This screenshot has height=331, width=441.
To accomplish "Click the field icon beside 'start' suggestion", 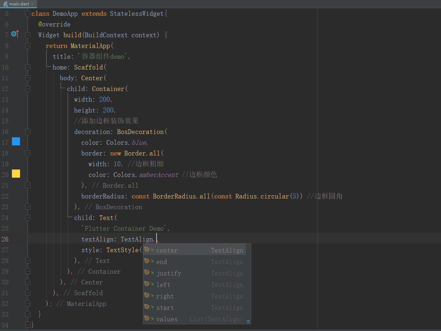I will tap(147, 307).
